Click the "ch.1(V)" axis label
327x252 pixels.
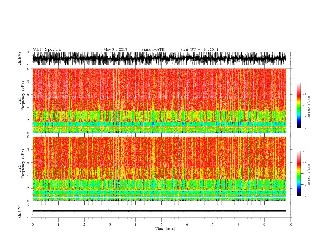(20, 58)
